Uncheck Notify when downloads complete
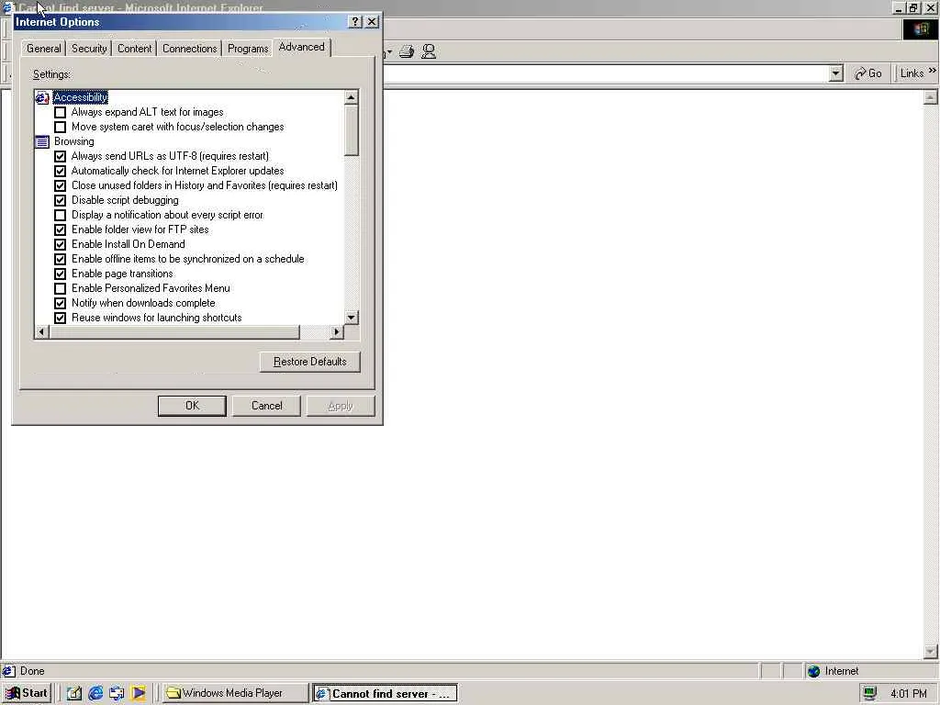Viewport: 940px width, 705px height. click(60, 303)
